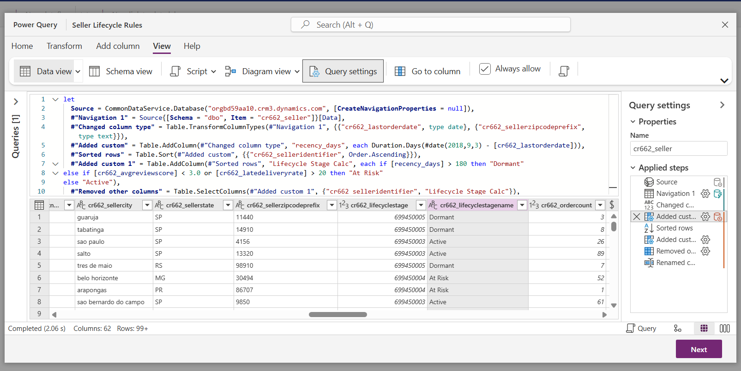Click the red database clock icon on selected step

[x=718, y=217]
